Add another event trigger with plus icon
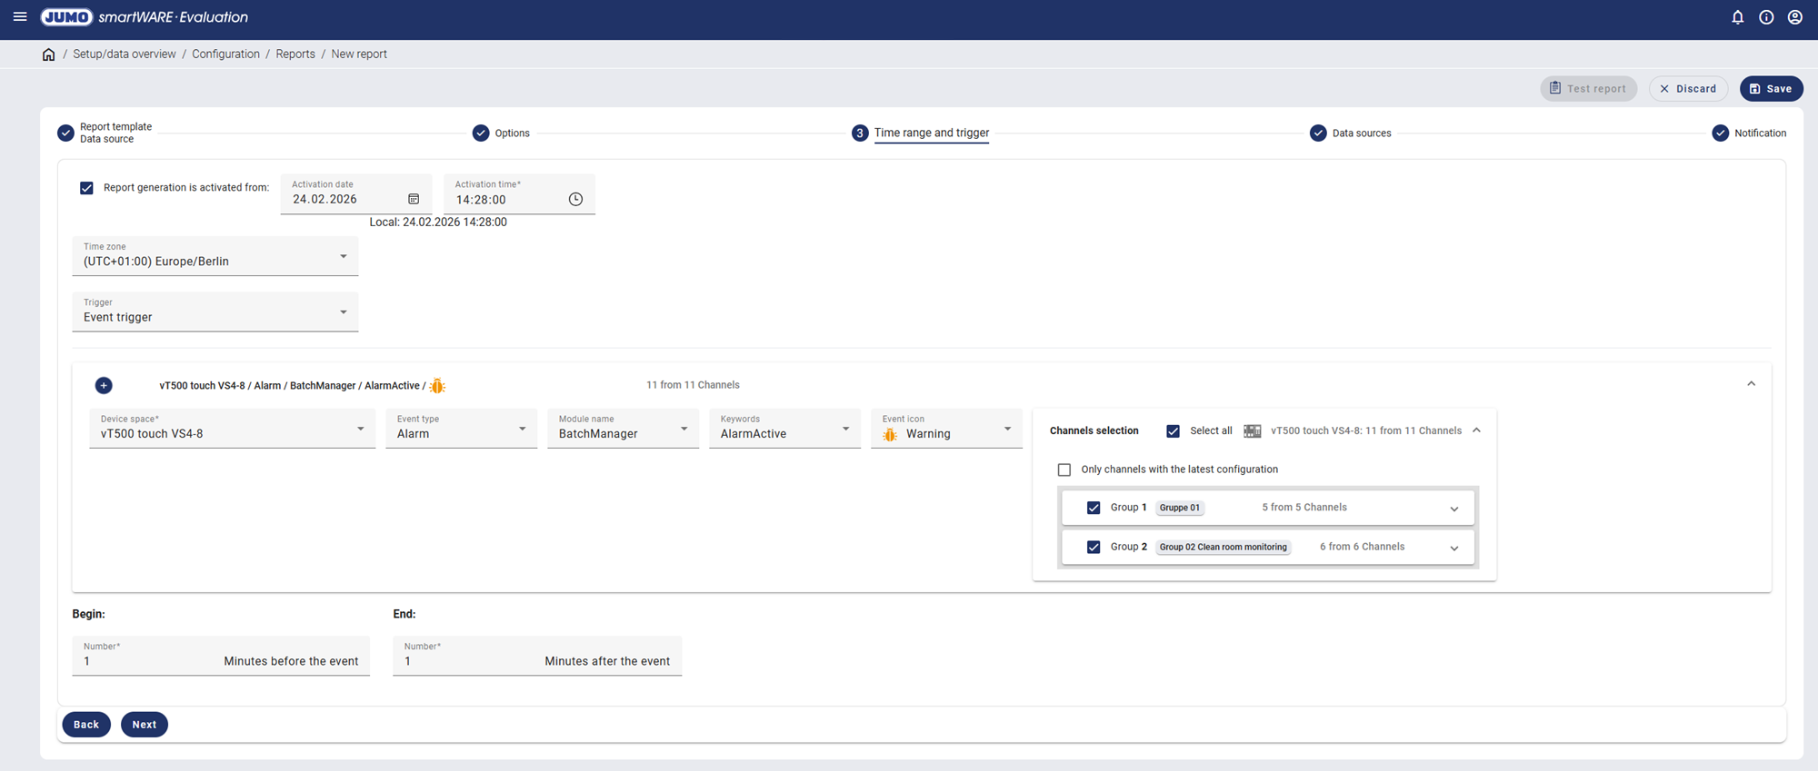This screenshot has height=771, width=1818. click(x=104, y=386)
